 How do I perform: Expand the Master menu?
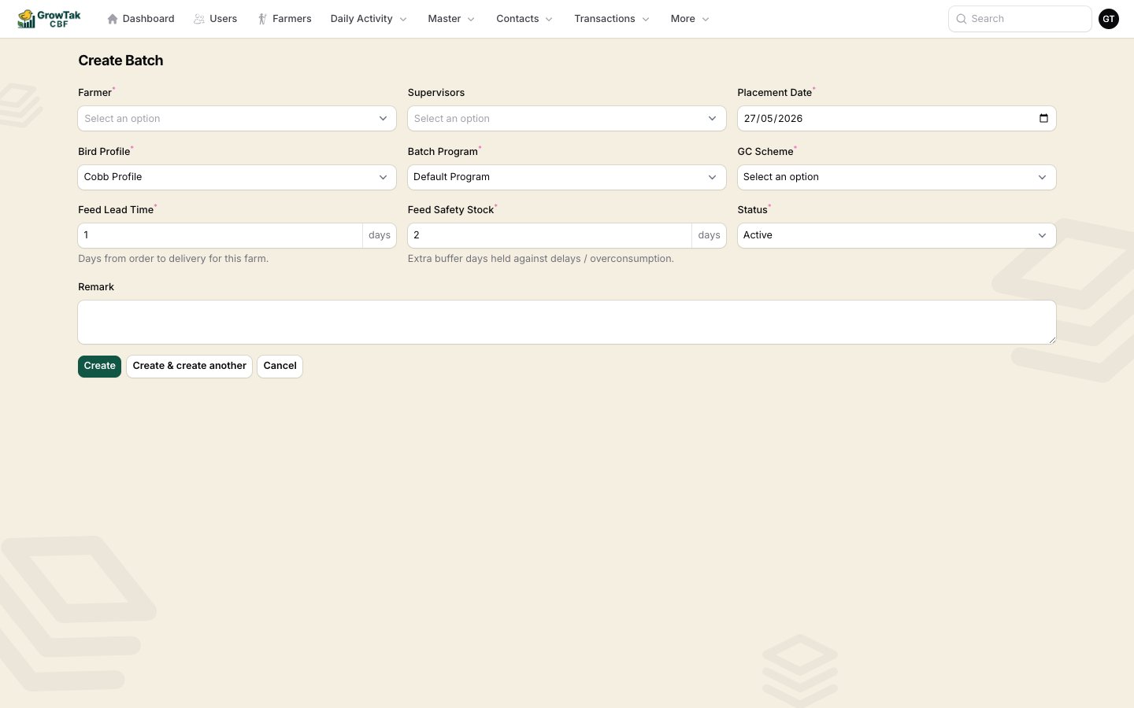point(451,19)
